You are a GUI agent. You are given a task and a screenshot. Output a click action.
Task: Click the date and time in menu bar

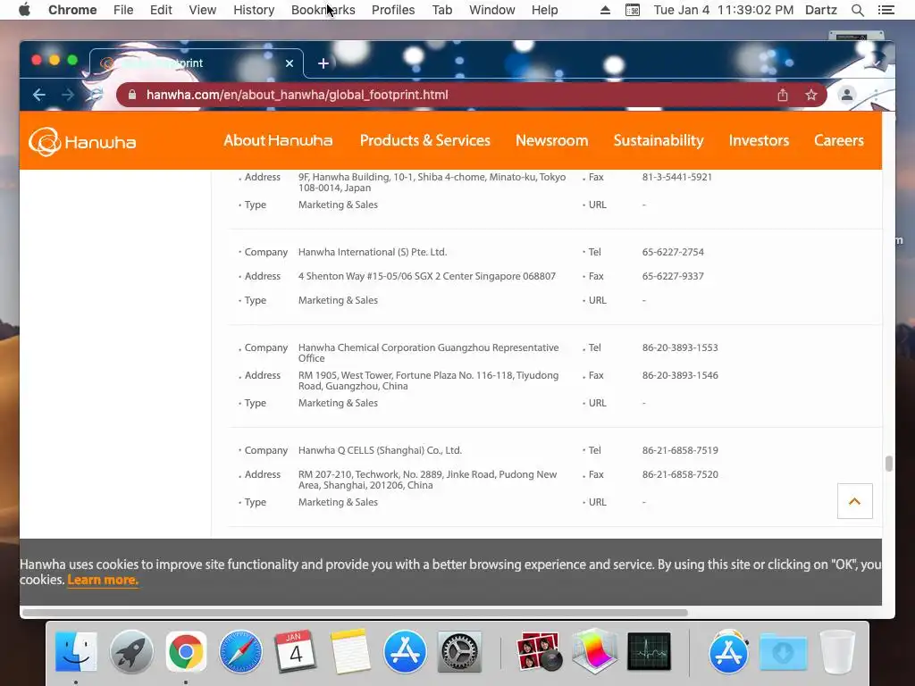pyautogui.click(x=724, y=10)
